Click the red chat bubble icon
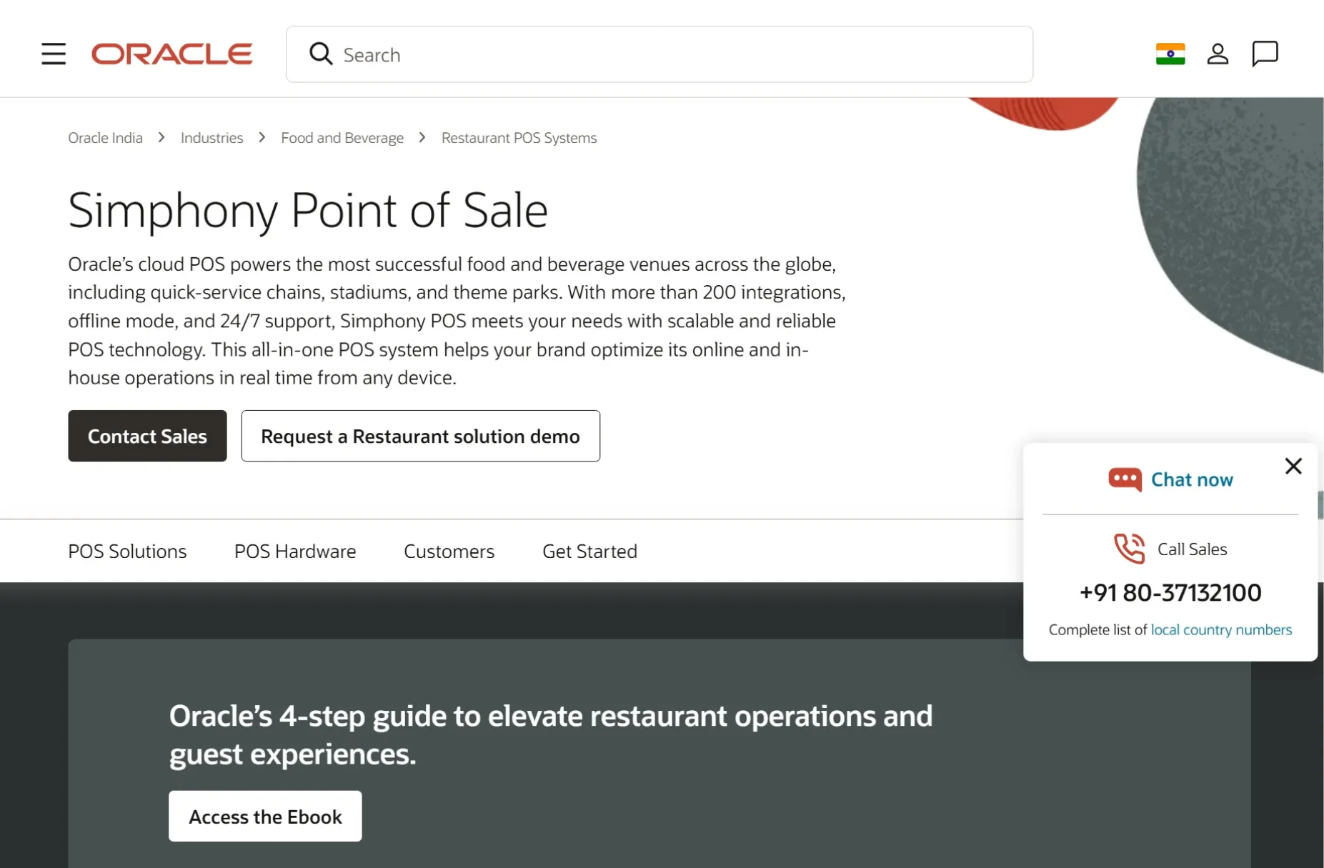The height and width of the screenshot is (868, 1324). click(x=1125, y=479)
